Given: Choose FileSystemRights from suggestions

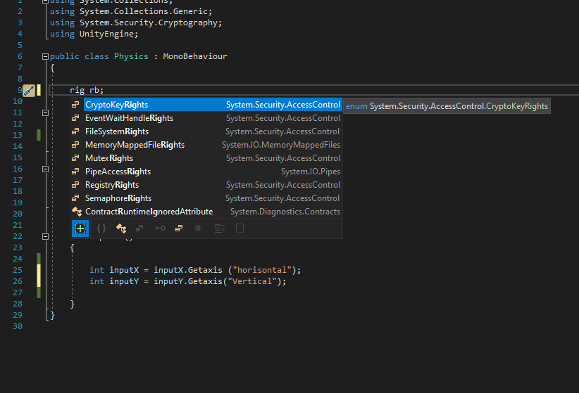Looking at the screenshot, I should coord(206,131).
